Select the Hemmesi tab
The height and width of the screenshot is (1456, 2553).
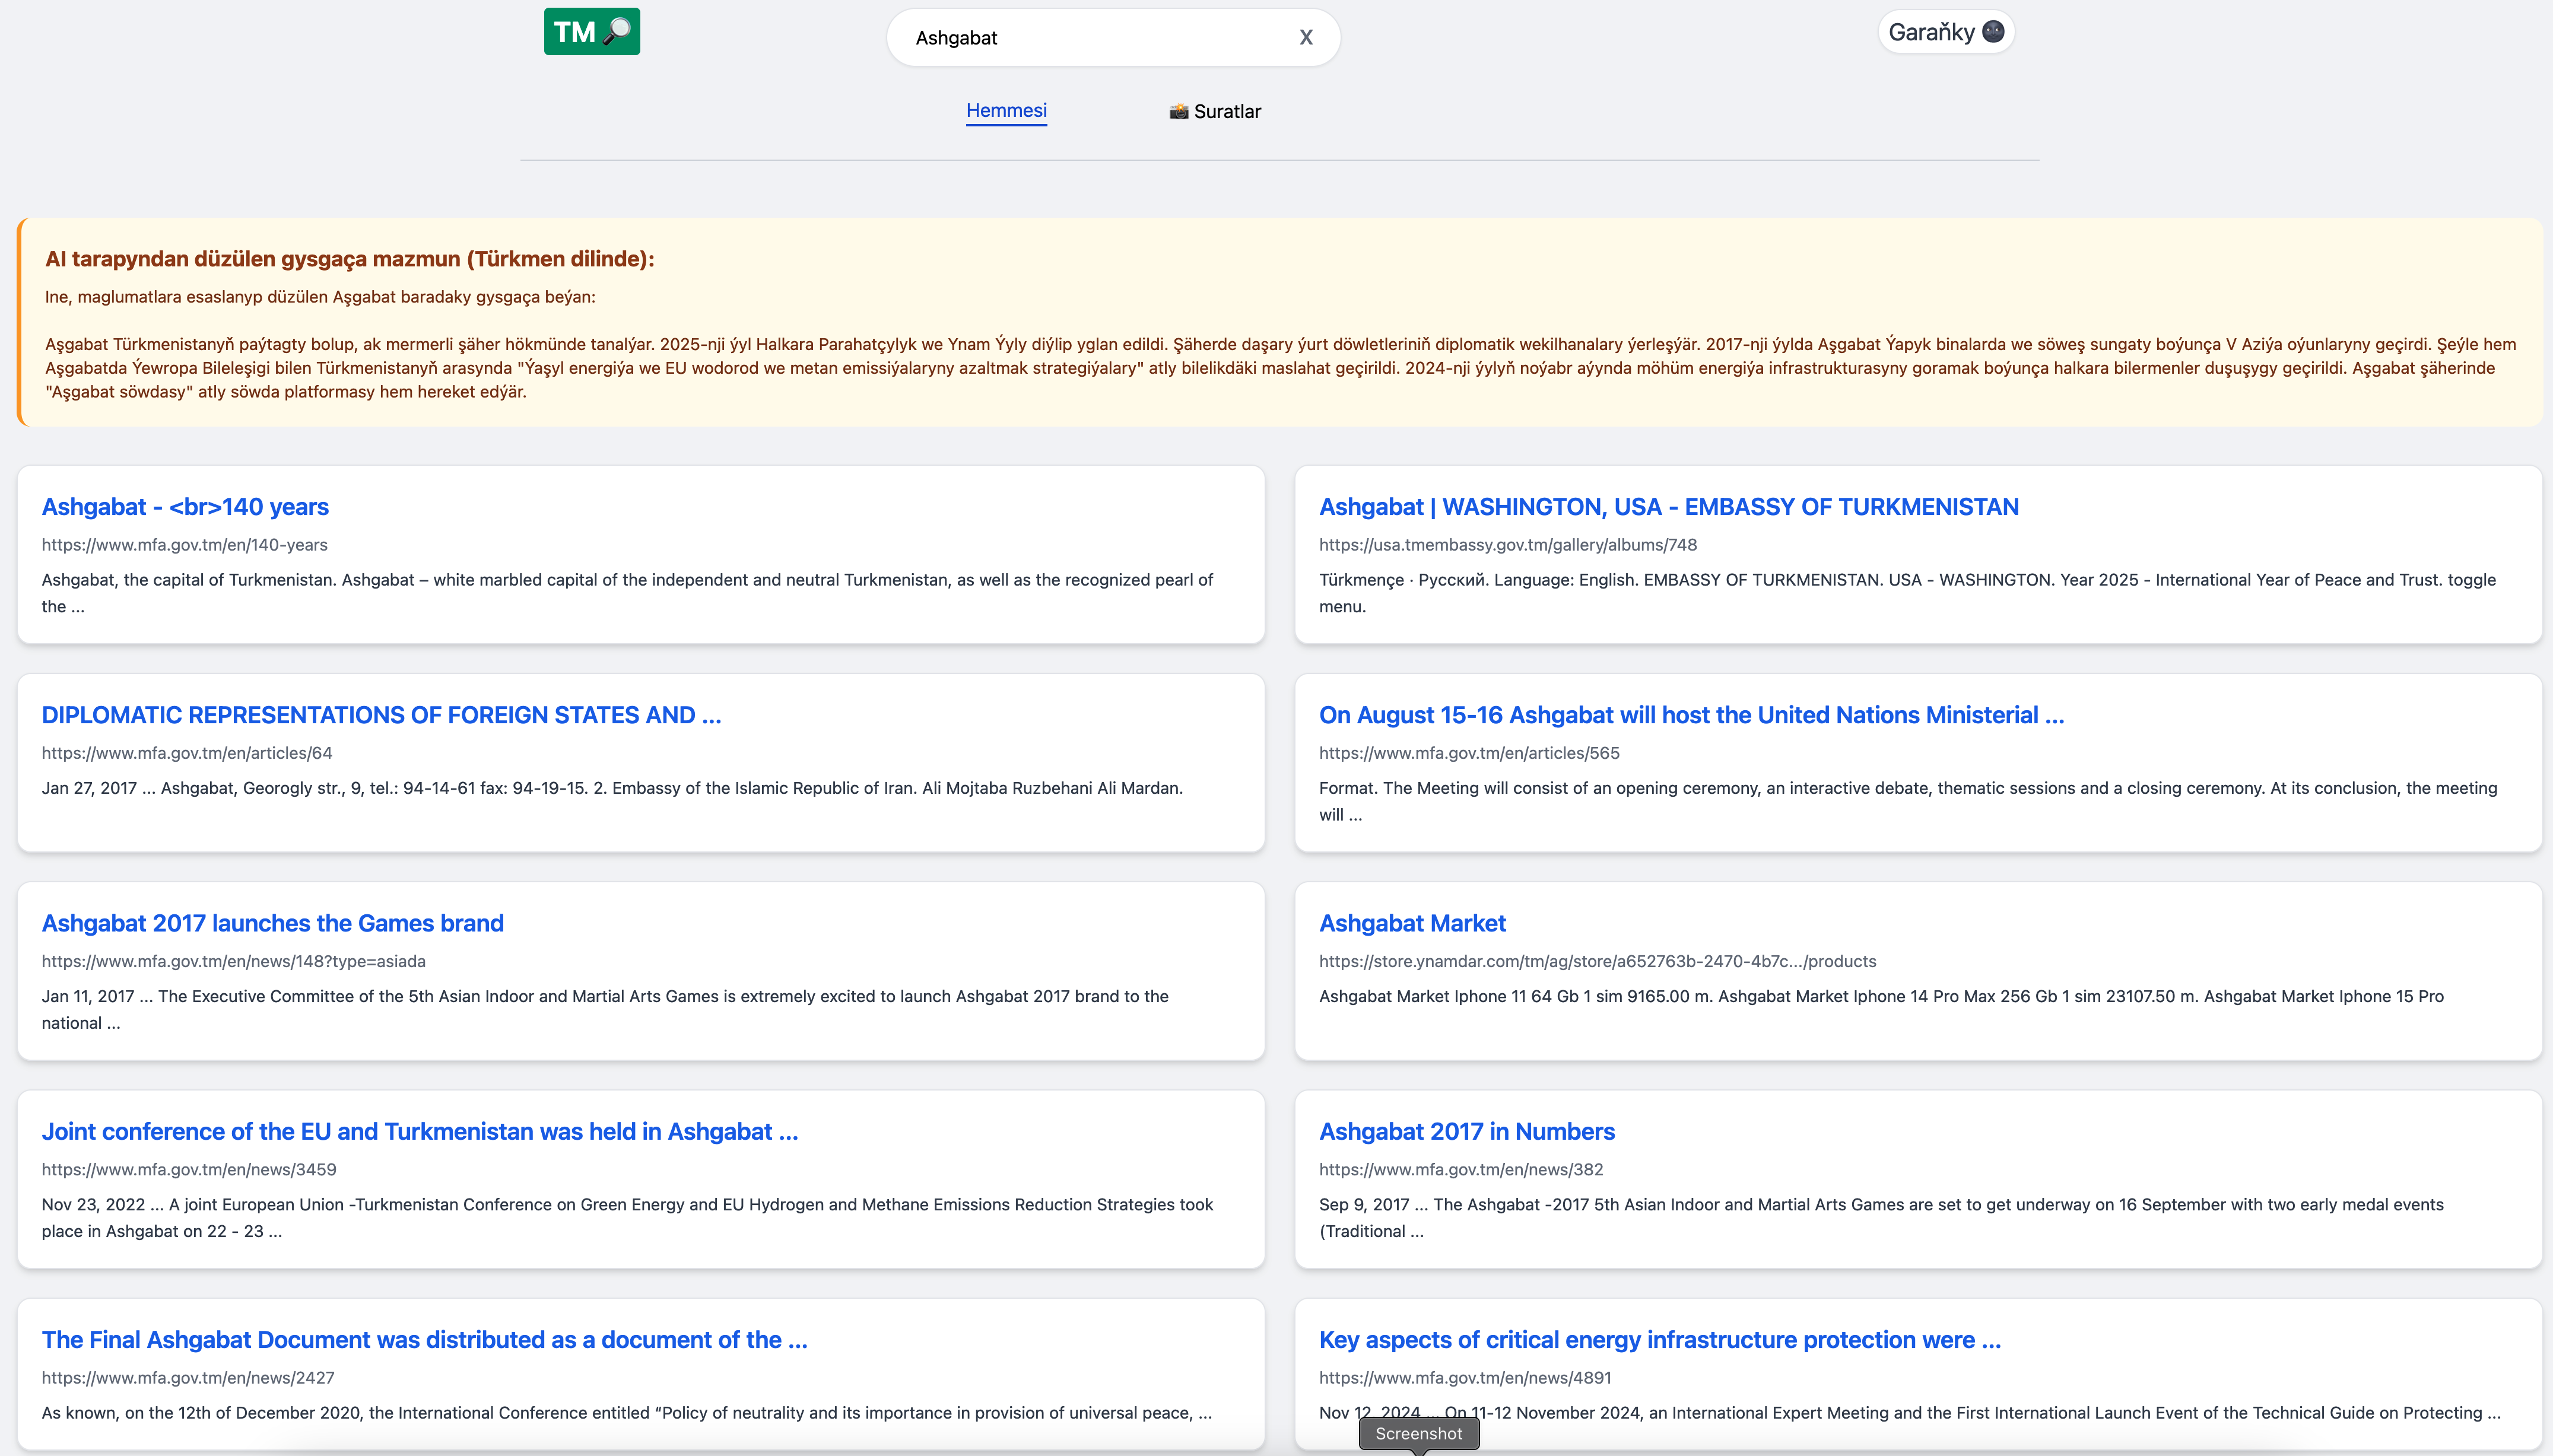pos(1006,111)
